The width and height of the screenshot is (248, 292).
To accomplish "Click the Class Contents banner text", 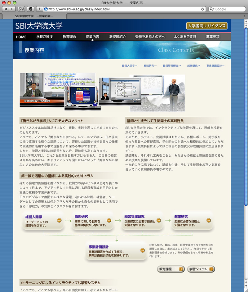I will (176, 50).
